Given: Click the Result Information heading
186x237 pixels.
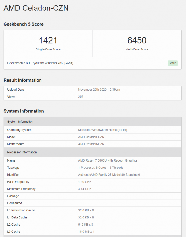Looking at the screenshot, I should (x=23, y=80).
